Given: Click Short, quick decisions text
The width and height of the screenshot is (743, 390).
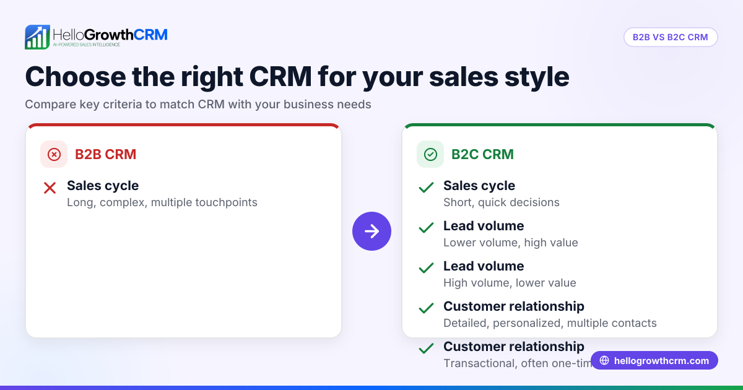Looking at the screenshot, I should [x=502, y=202].
